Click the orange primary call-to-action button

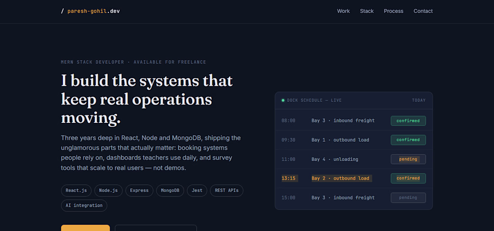click(x=85, y=228)
